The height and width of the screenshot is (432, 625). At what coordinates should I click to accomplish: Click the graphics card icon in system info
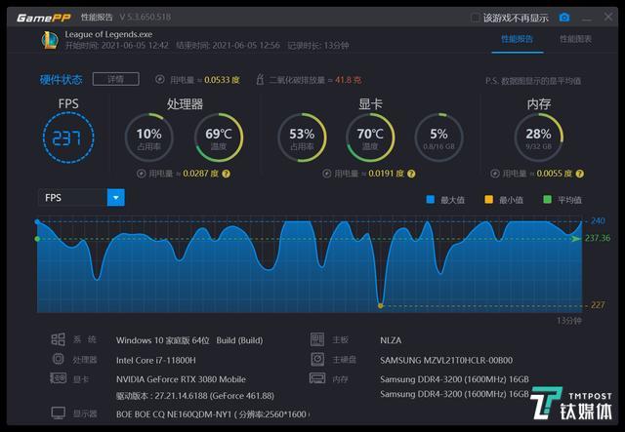[58, 378]
